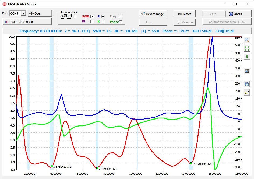Image resolution: width=254 pixels, height=179 pixels.
Task: Toggle the SWR checkbox
Action: [x=92, y=16]
